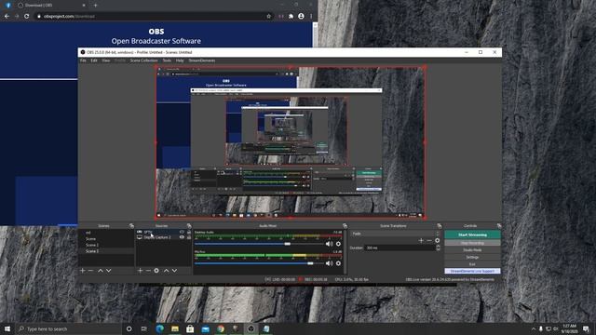
Task: Move the selected source up
Action: click(166, 271)
